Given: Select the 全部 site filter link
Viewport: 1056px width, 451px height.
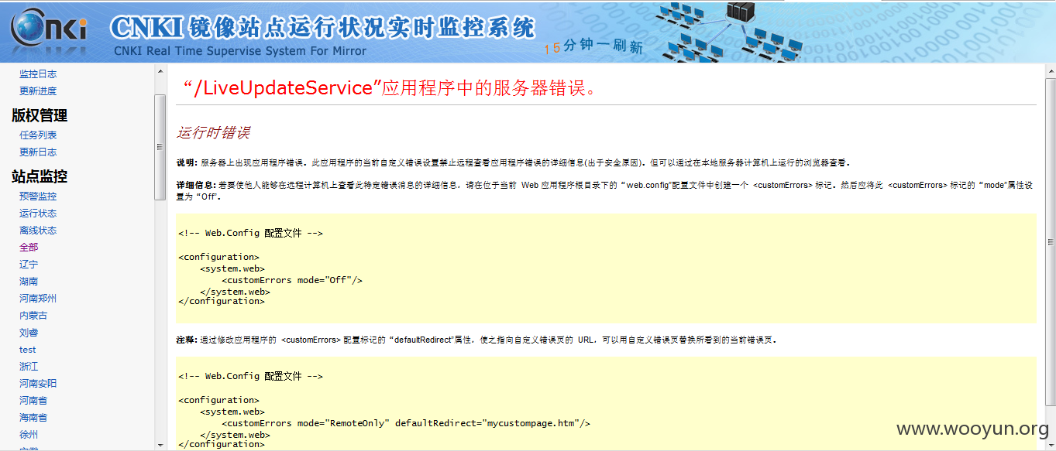Looking at the screenshot, I should coord(29,248).
